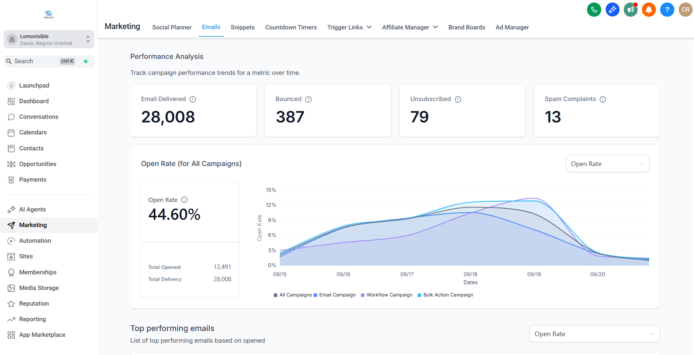Click the blue help question mark icon
The height and width of the screenshot is (355, 694).
tap(667, 10)
